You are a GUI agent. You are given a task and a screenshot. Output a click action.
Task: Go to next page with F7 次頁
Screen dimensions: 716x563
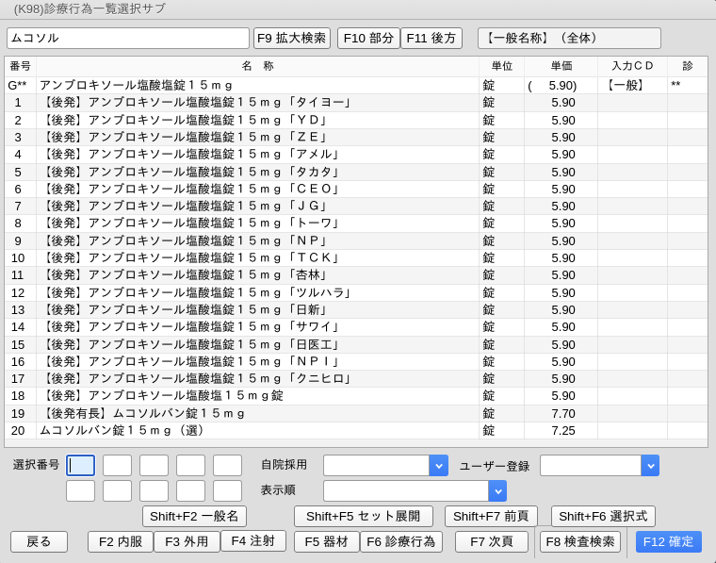point(491,542)
